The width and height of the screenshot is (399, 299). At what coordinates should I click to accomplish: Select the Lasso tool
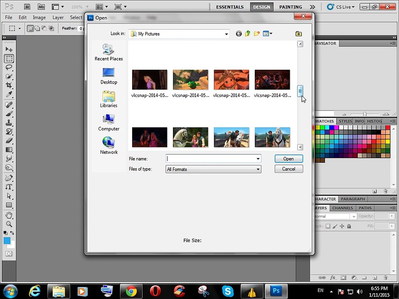point(9,67)
